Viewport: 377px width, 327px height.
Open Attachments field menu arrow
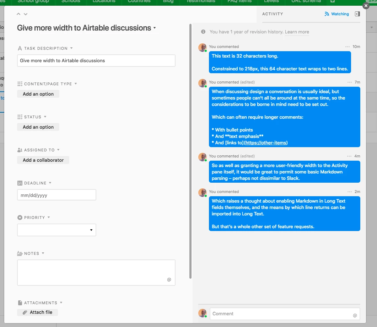[61, 302]
